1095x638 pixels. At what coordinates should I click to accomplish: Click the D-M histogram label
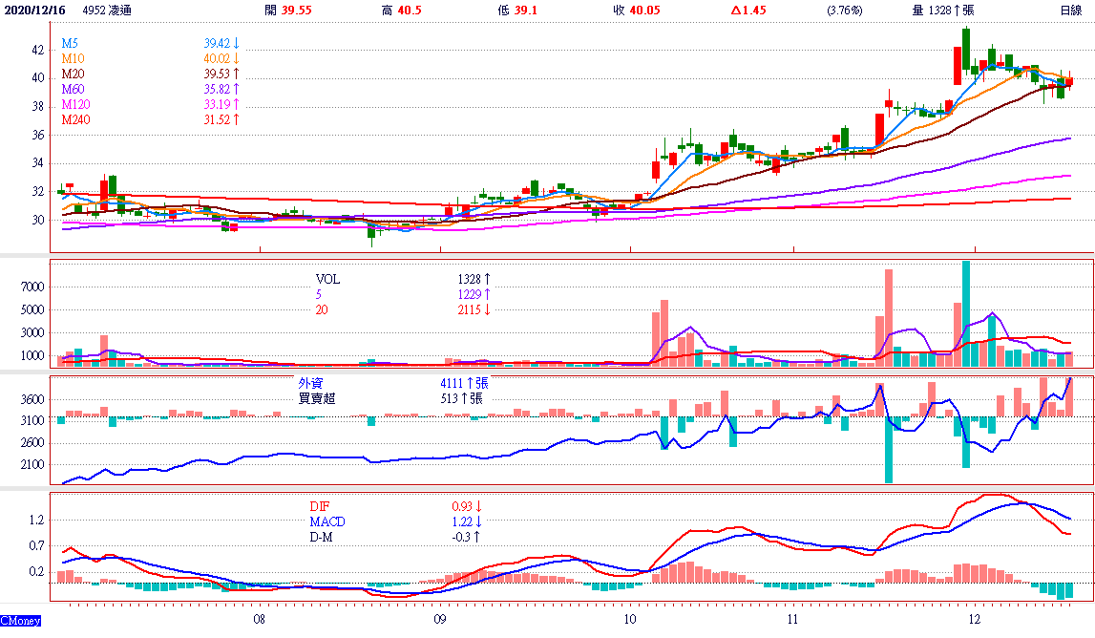[323, 538]
